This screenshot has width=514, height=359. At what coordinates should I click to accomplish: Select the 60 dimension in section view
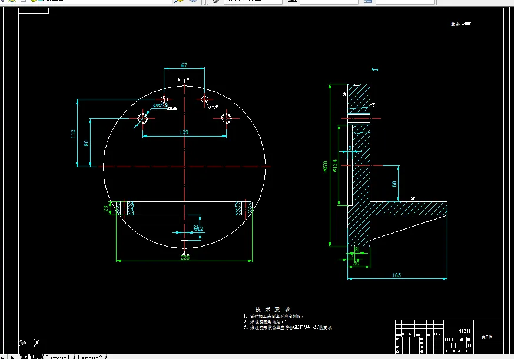pyautogui.click(x=394, y=184)
